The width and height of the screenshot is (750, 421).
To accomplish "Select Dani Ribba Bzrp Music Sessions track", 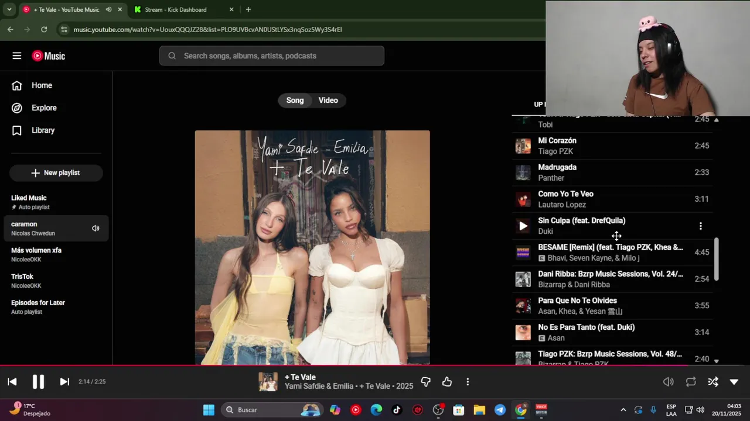I will (613, 279).
